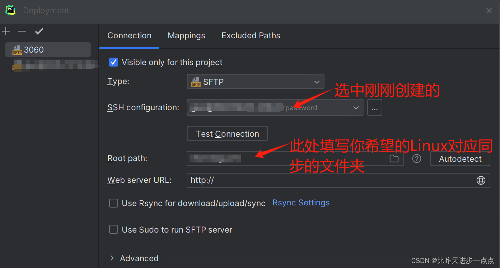Click the PyCharm logo in the title bar
This screenshot has width=500, height=268.
(x=10, y=10)
